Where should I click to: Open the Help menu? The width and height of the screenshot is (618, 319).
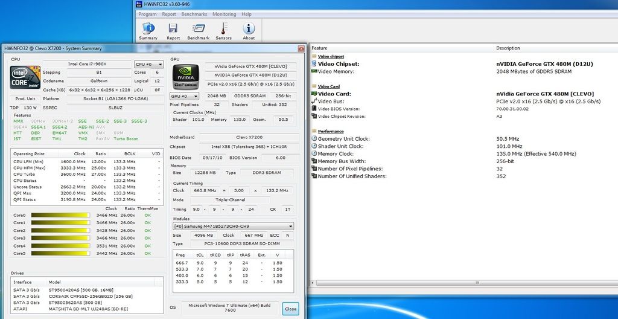246,14
